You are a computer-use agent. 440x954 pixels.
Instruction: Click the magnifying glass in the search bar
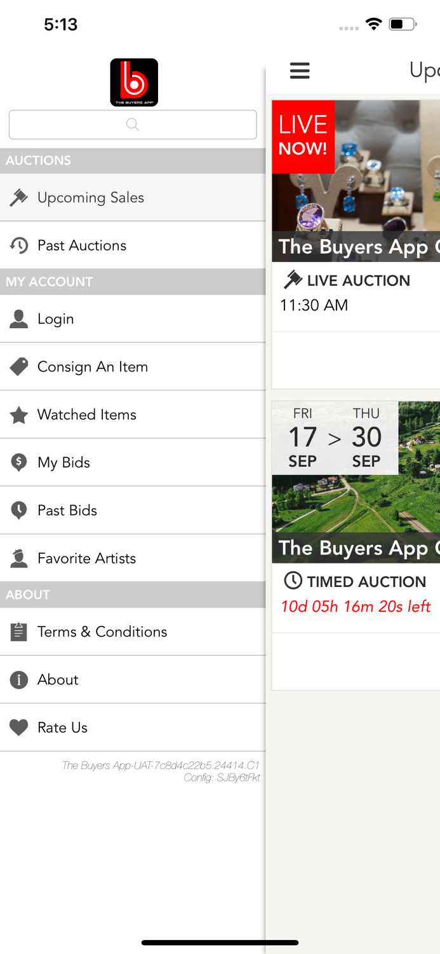(x=132, y=125)
